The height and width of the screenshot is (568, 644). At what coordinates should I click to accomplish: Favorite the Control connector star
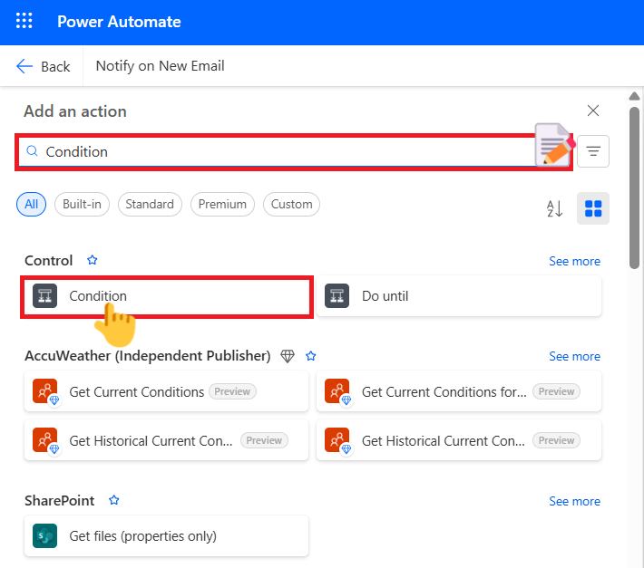pos(92,260)
